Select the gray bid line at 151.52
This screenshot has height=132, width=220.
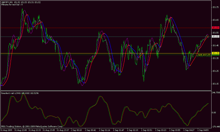tap(106, 37)
